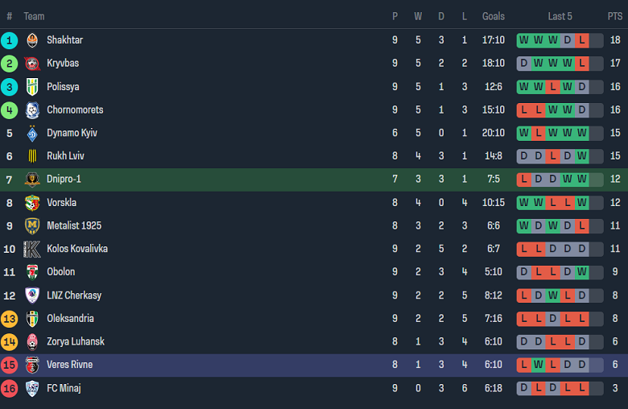
Task: Open the LNZ Cherkasy team page
Action: point(74,295)
